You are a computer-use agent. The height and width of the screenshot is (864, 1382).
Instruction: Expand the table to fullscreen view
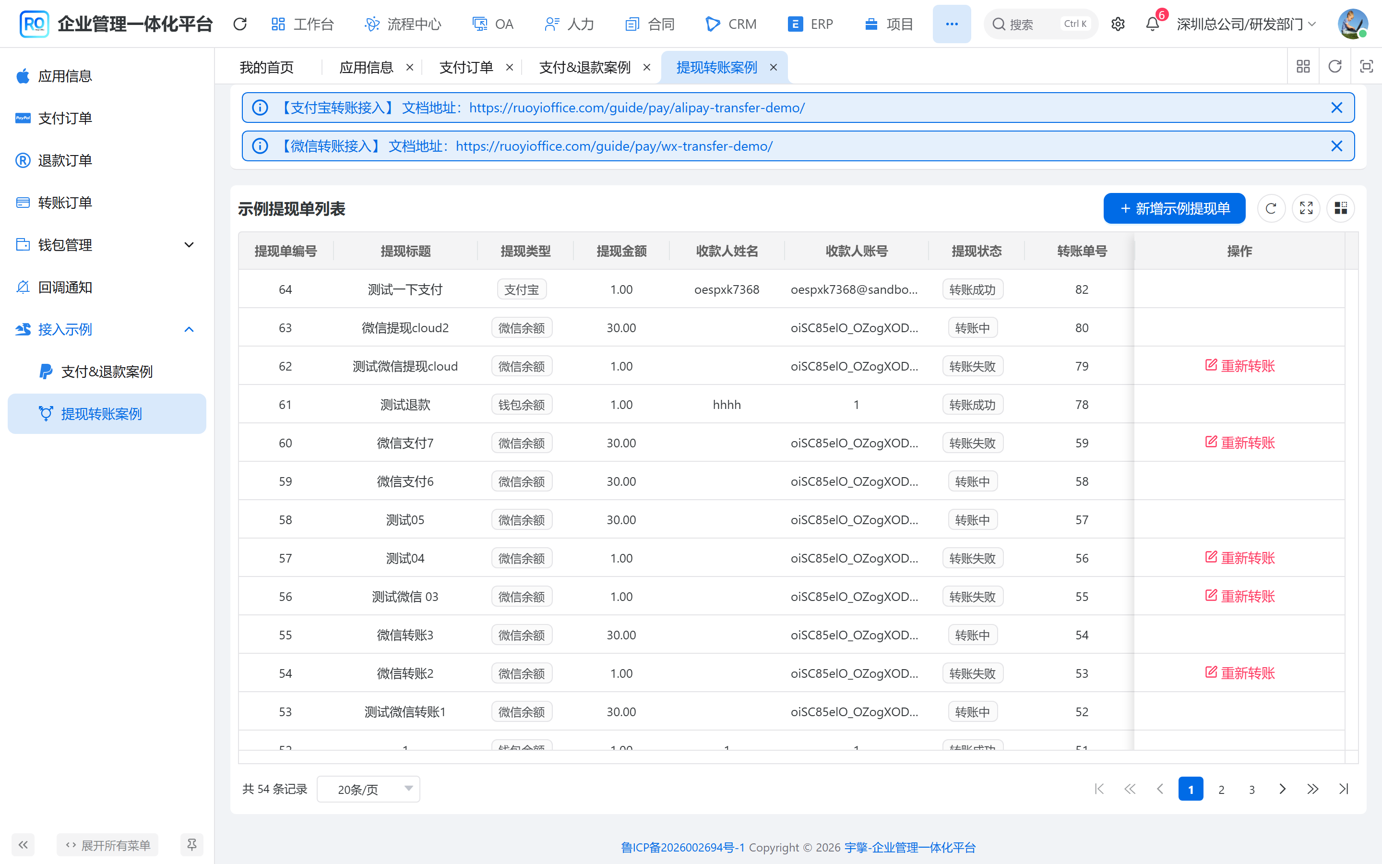(x=1306, y=209)
